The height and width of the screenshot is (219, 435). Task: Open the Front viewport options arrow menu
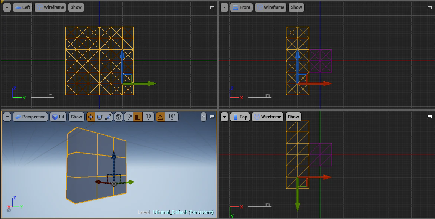[224, 7]
